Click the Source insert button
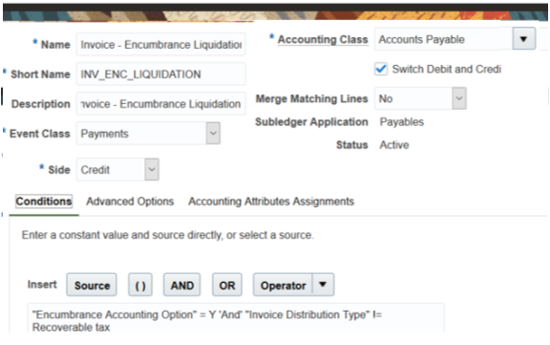Screen dimensions: 550x345 pos(92,285)
